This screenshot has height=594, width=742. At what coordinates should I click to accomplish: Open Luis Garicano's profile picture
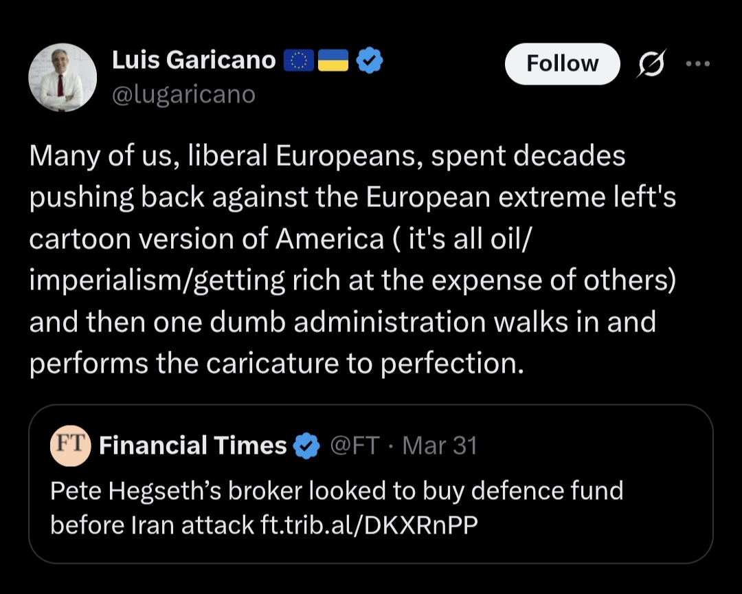[62, 77]
